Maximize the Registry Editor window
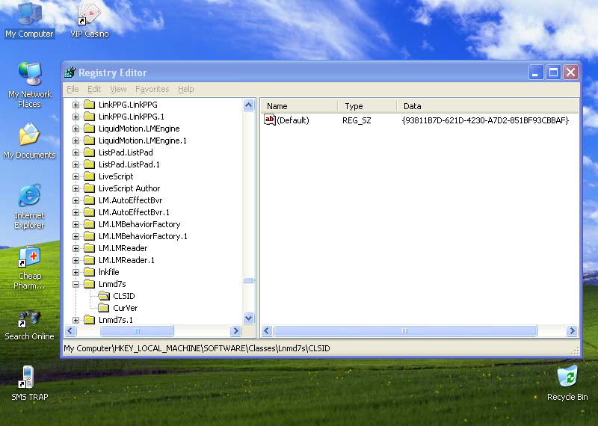This screenshot has width=598, height=426. coord(553,72)
